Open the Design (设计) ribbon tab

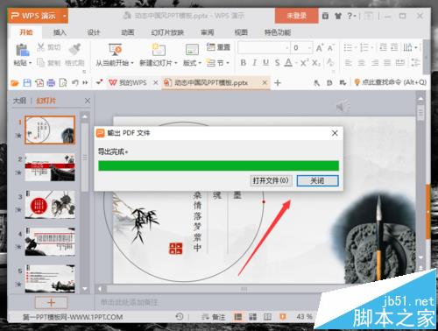coord(94,32)
